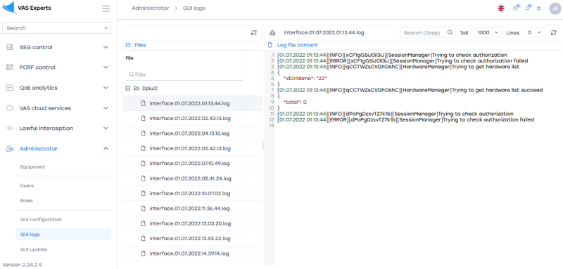Click the hamburger menu icon beside VAS Experts

tap(106, 8)
